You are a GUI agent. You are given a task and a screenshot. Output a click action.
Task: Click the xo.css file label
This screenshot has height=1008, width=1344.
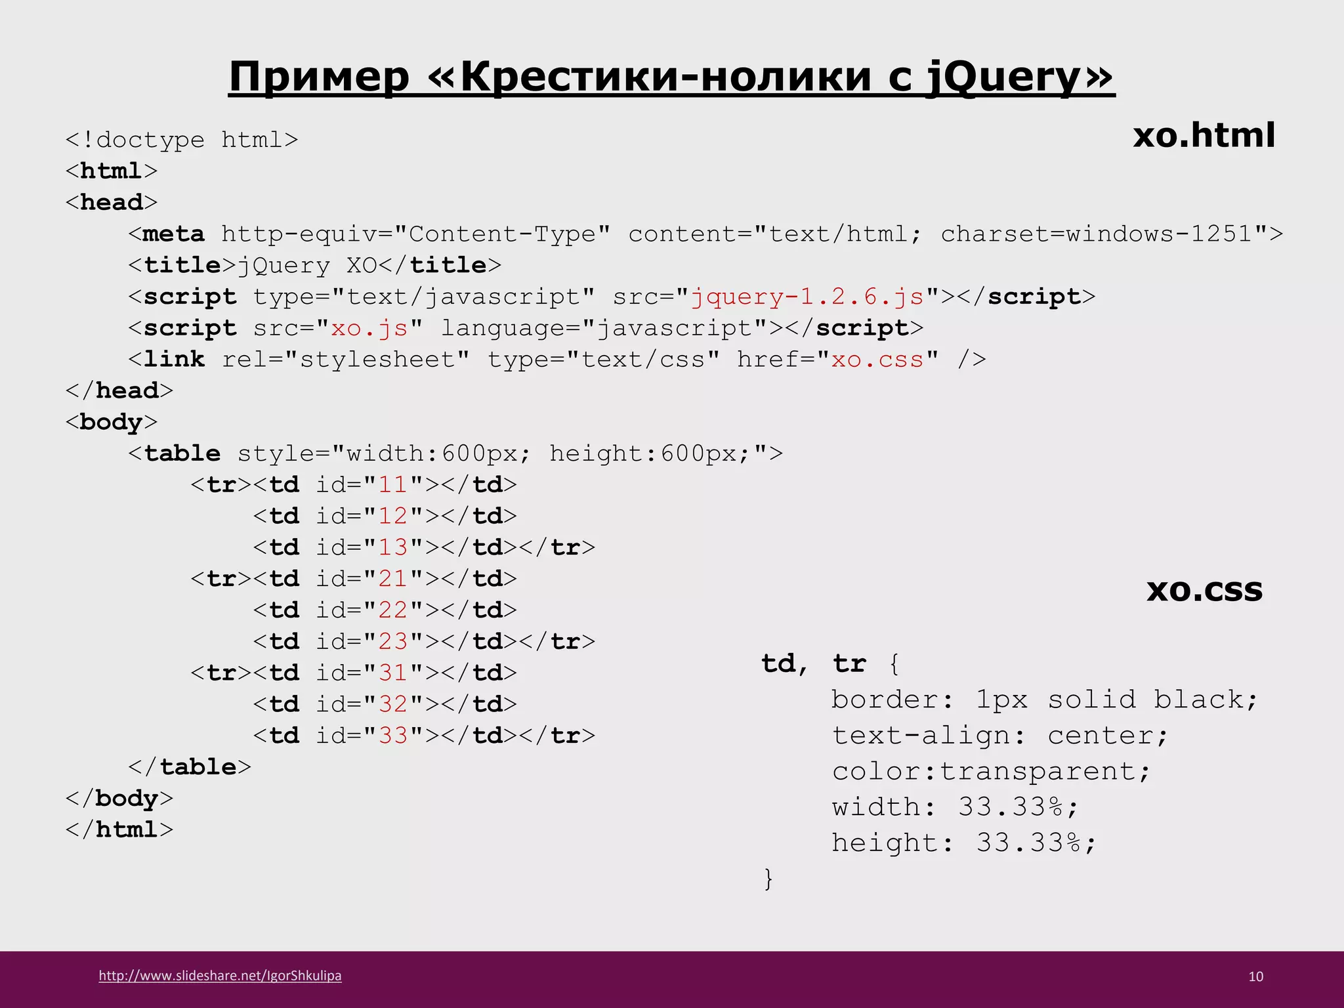point(1204,589)
